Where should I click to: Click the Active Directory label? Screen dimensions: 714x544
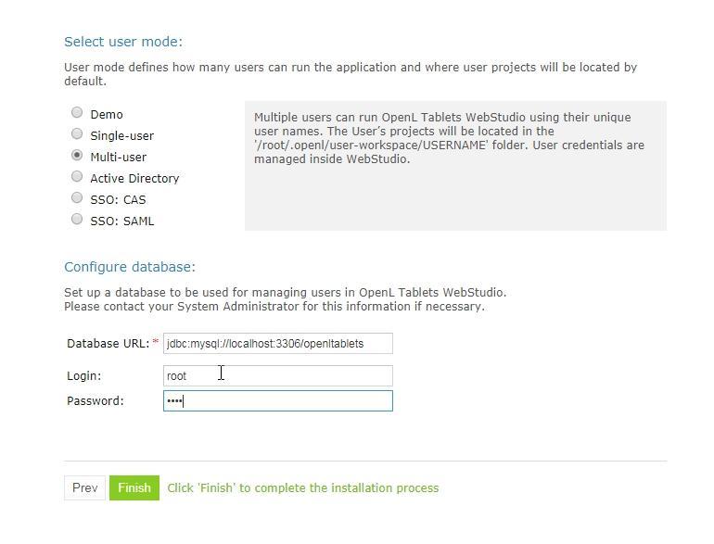point(134,179)
